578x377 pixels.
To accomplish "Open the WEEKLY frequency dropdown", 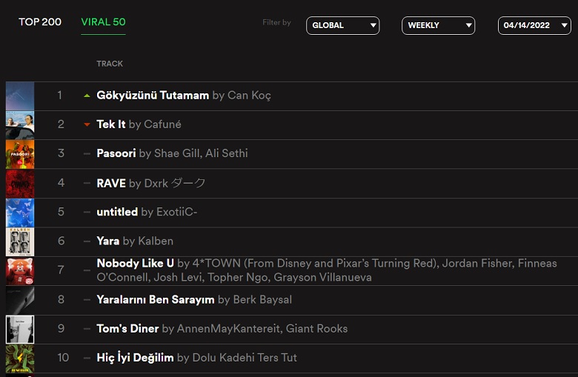I will tap(438, 25).
